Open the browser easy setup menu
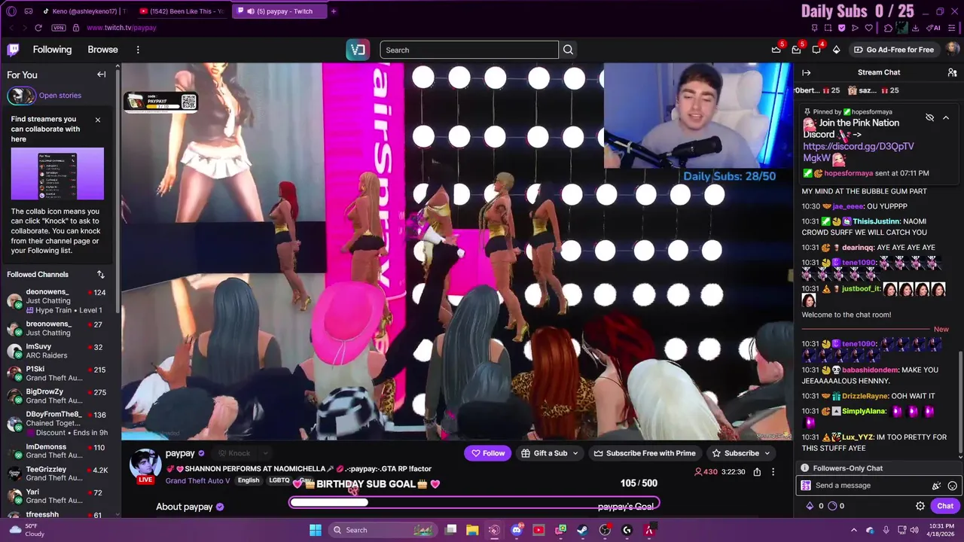The image size is (964, 542). tap(951, 28)
